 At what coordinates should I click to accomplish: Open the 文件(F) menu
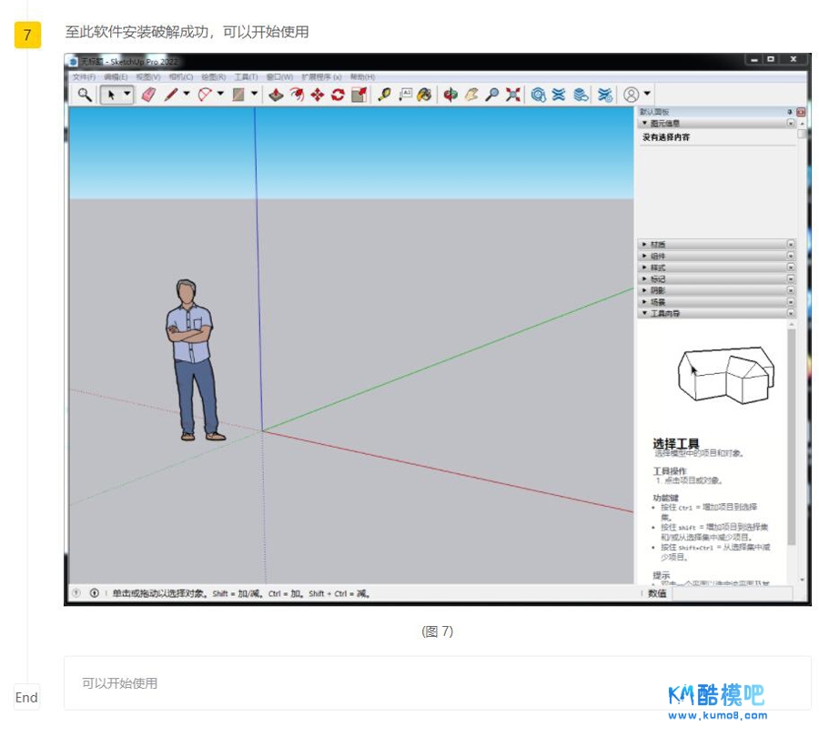coord(84,76)
